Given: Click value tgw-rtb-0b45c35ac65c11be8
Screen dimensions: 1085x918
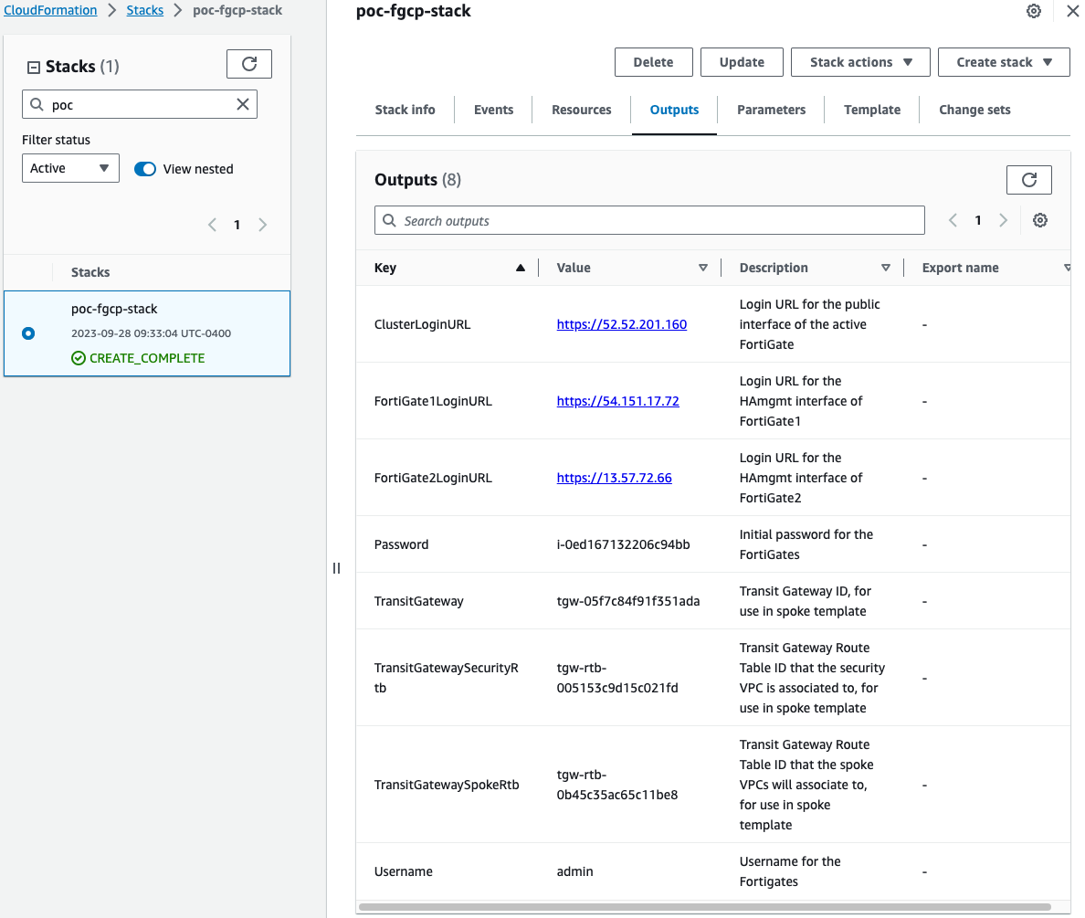Looking at the screenshot, I should pos(616,785).
